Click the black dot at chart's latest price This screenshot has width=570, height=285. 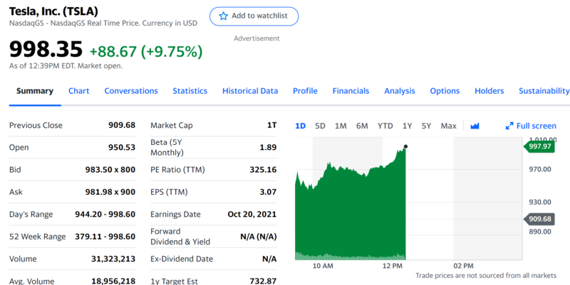[405, 146]
